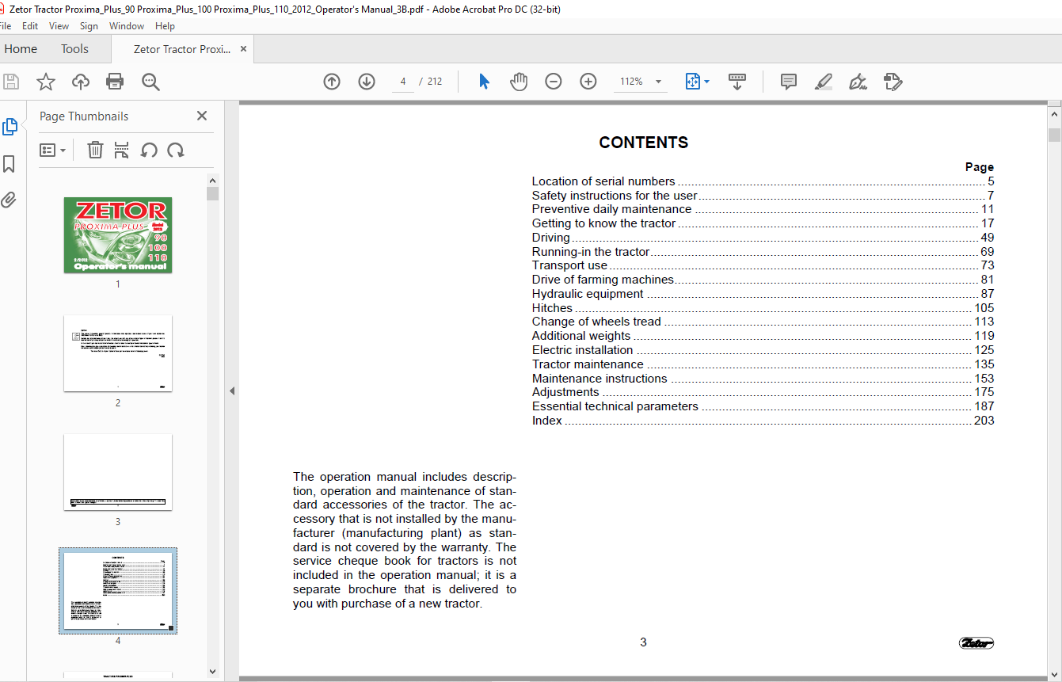Viewport: 1062px width, 682px height.
Task: Open the find text magnifier tool
Action: tap(150, 82)
